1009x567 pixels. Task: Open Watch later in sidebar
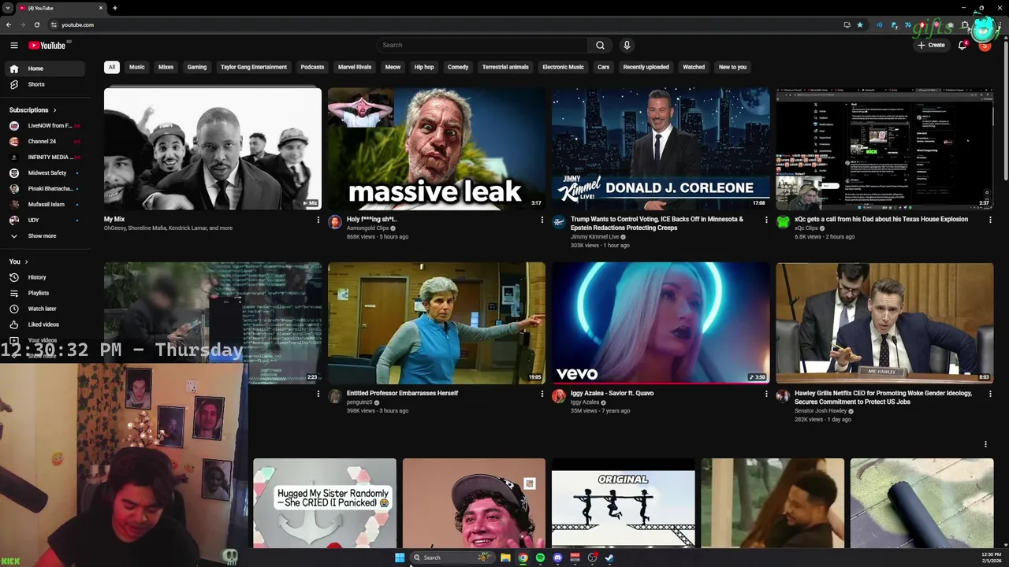click(43, 309)
